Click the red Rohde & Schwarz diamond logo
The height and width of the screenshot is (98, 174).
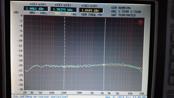coord(141,22)
